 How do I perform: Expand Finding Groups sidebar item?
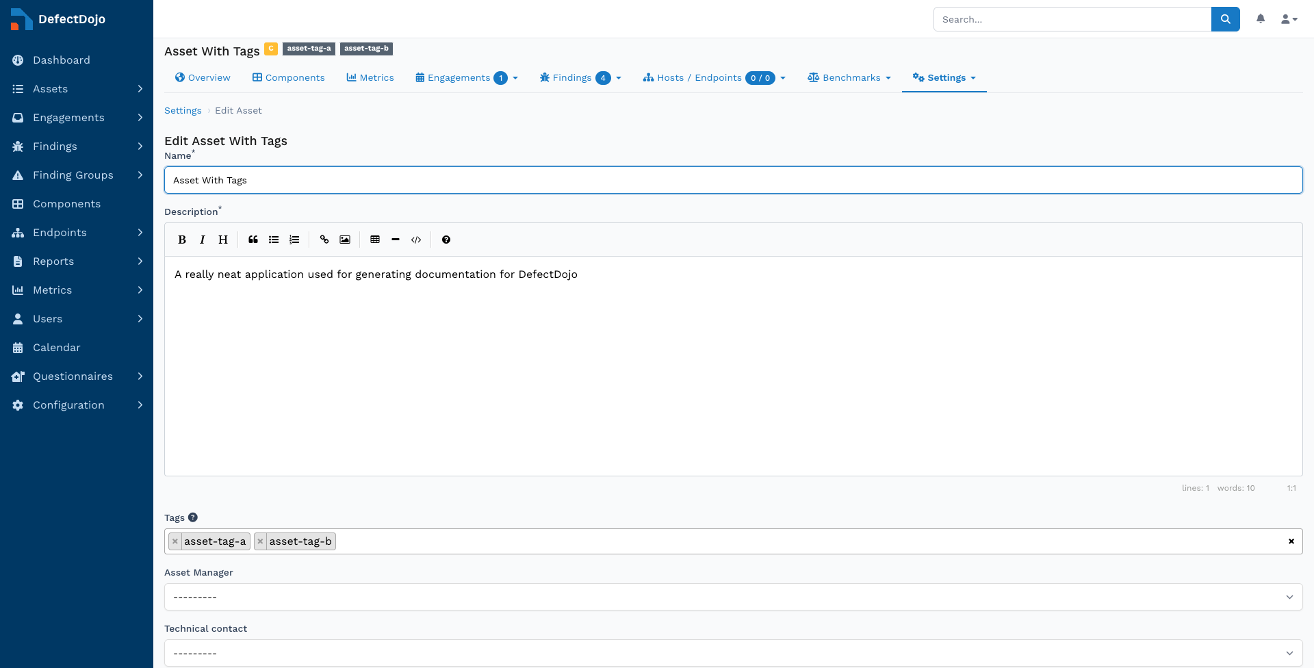77,175
